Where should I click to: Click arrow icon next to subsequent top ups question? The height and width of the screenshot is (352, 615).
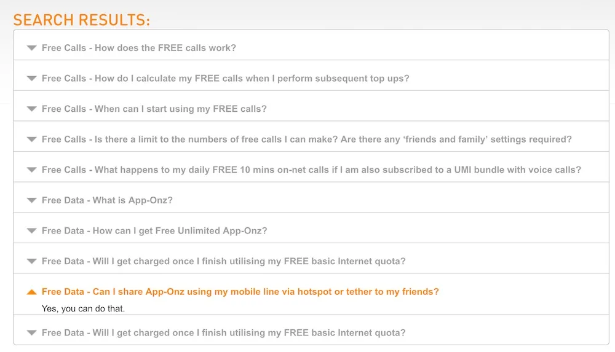tap(32, 79)
